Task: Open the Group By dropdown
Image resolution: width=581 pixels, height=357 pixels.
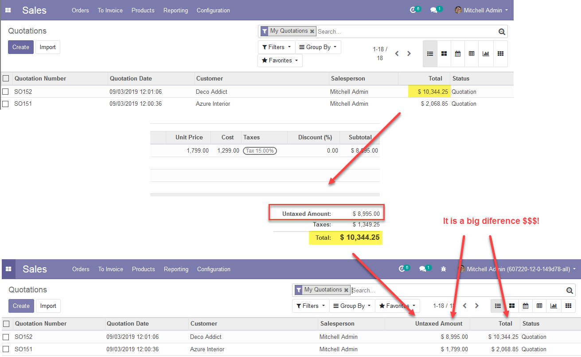Action: point(318,46)
